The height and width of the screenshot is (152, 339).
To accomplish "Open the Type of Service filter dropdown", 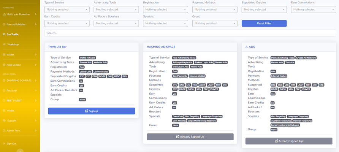I will [67, 9].
